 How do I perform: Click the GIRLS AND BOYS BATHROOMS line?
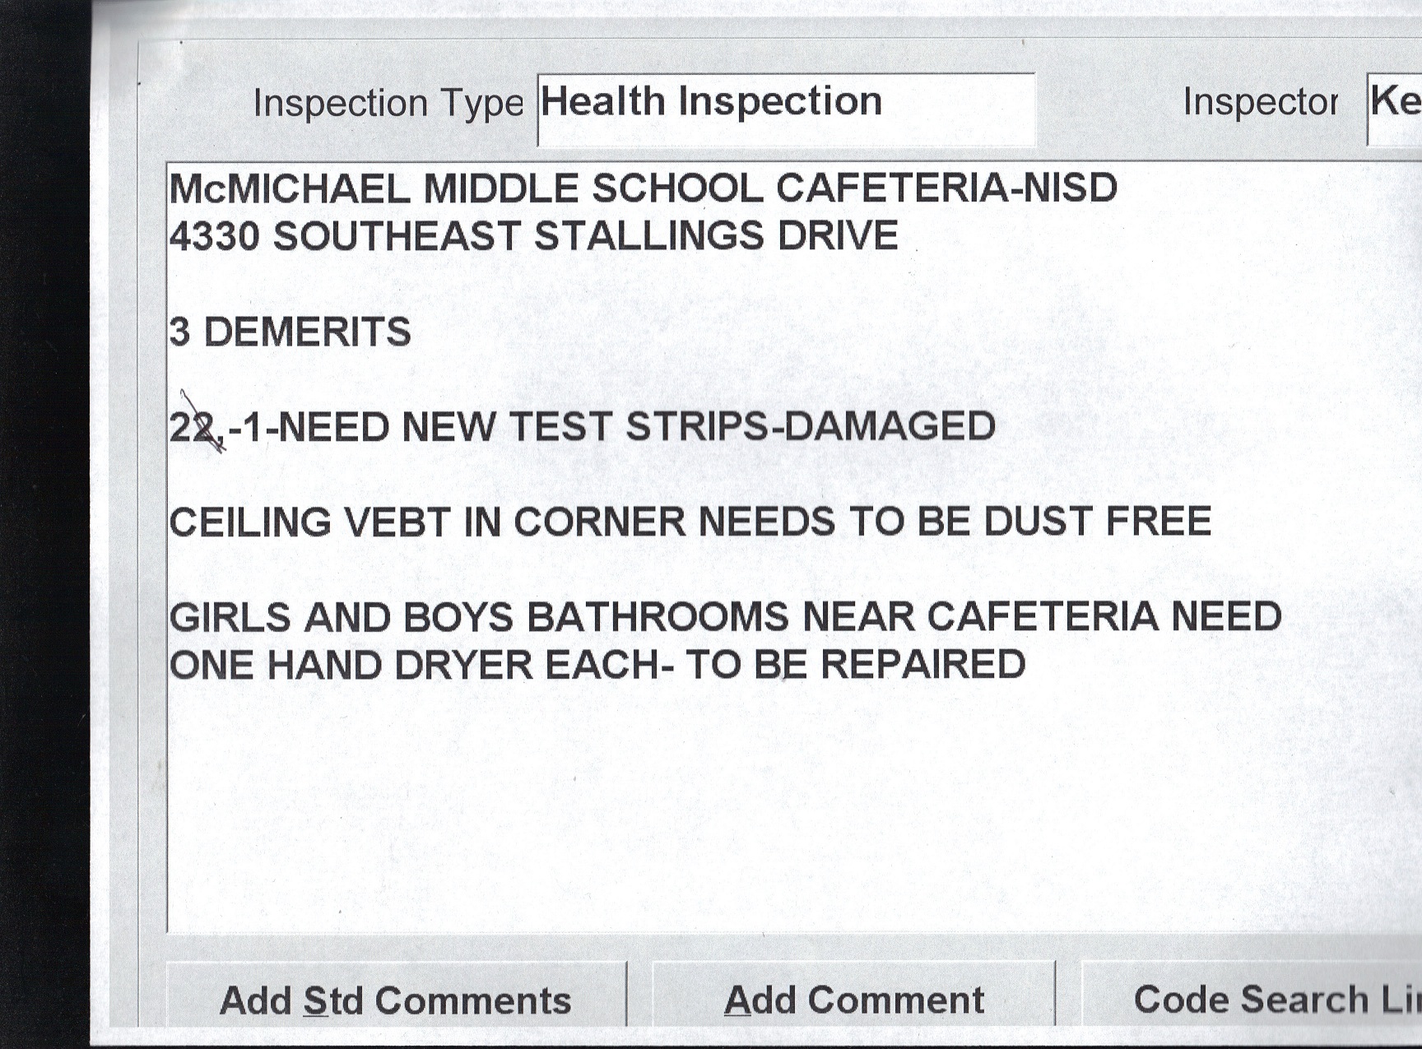[x=724, y=617]
